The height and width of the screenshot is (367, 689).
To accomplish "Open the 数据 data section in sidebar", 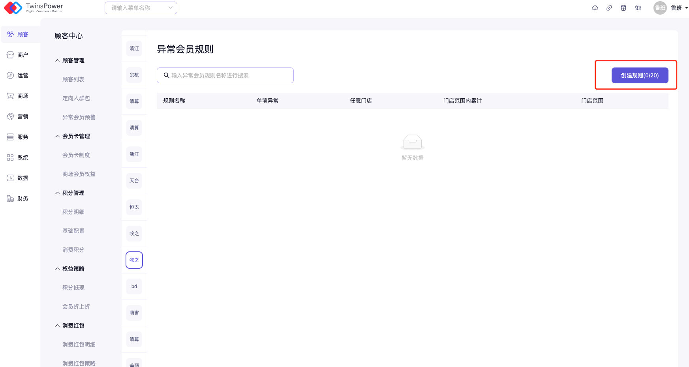I will pyautogui.click(x=18, y=178).
